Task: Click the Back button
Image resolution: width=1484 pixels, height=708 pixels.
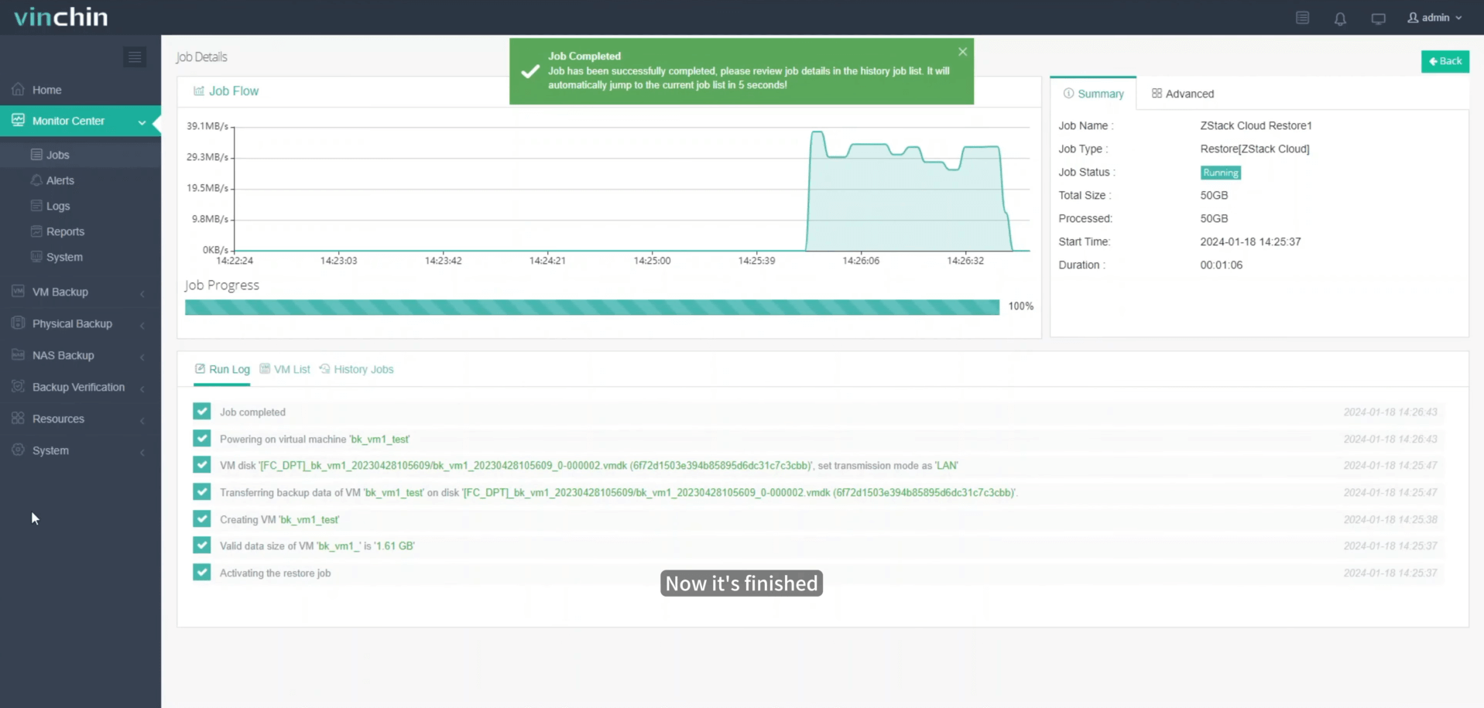Action: click(1445, 61)
